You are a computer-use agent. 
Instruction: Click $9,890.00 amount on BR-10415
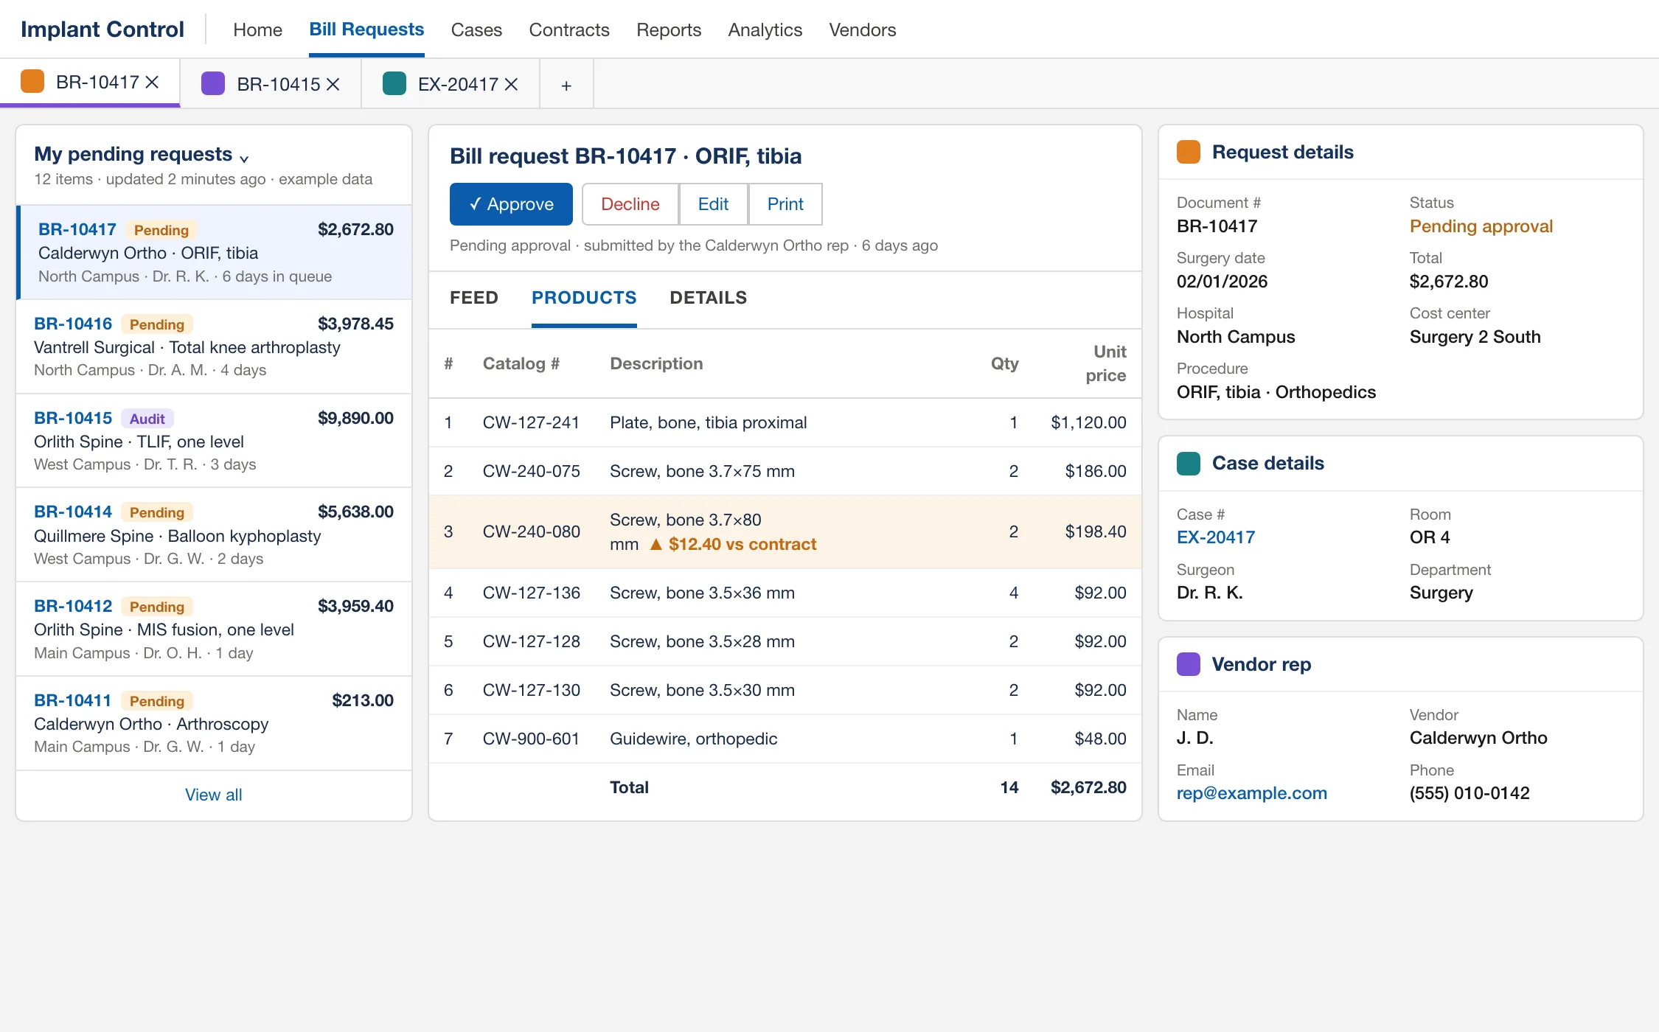pos(355,418)
